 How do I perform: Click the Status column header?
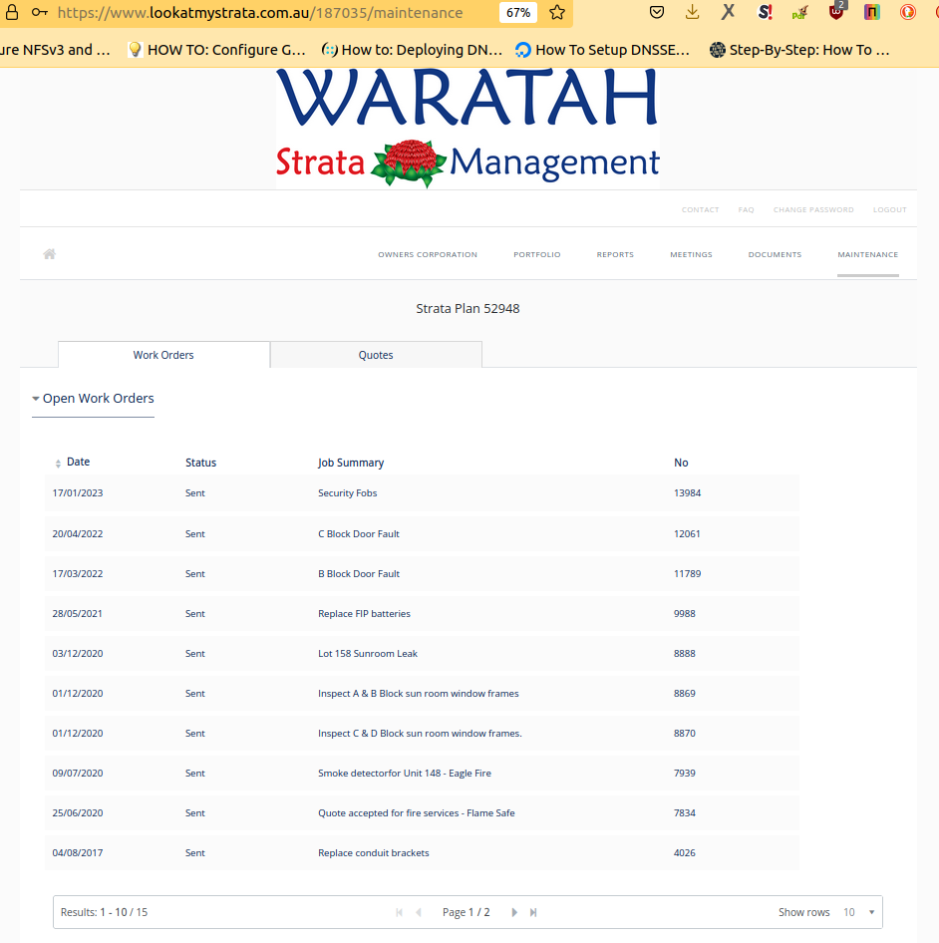(x=200, y=463)
